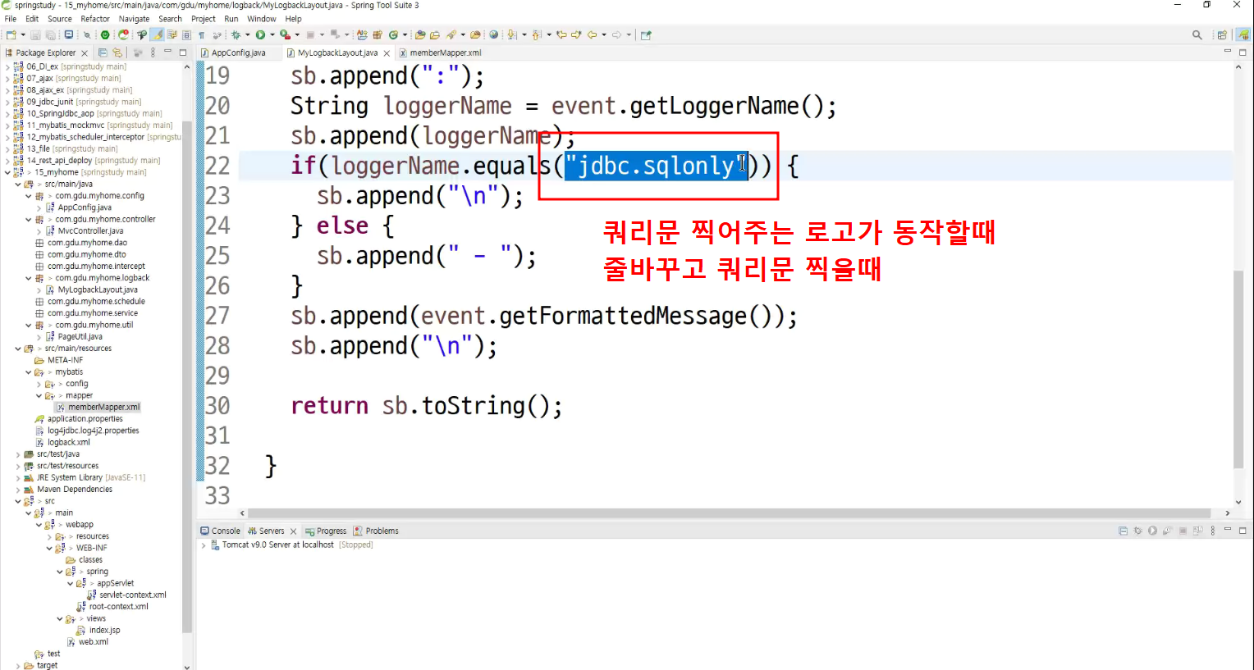Open the Navigate menu
The height and width of the screenshot is (670, 1254).
point(134,18)
